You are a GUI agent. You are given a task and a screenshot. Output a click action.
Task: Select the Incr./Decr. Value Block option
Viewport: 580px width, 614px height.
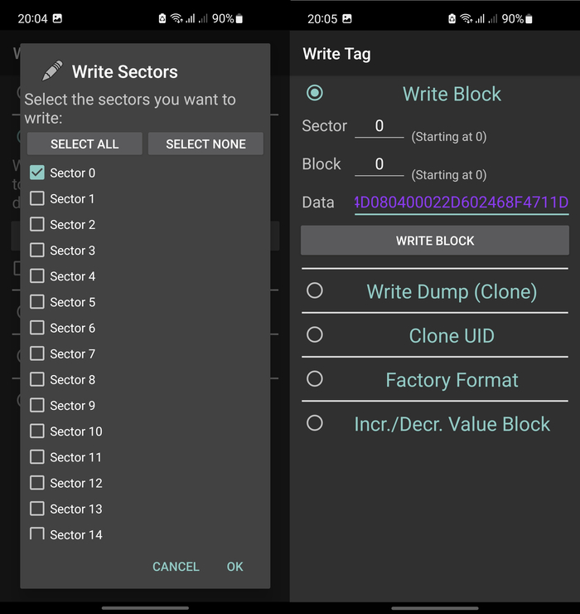tap(315, 423)
